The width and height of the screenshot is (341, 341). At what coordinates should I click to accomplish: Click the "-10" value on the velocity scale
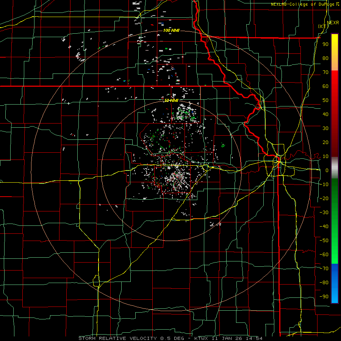[324, 185]
